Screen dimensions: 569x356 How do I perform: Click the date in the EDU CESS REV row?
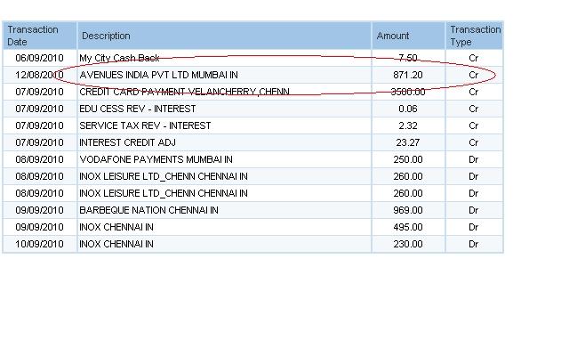(39, 109)
